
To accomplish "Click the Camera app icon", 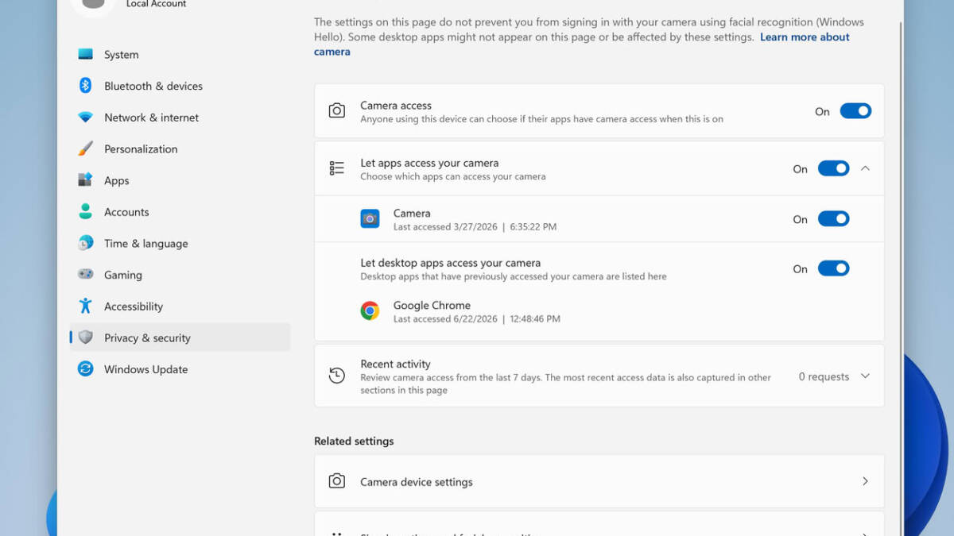I will [x=370, y=219].
